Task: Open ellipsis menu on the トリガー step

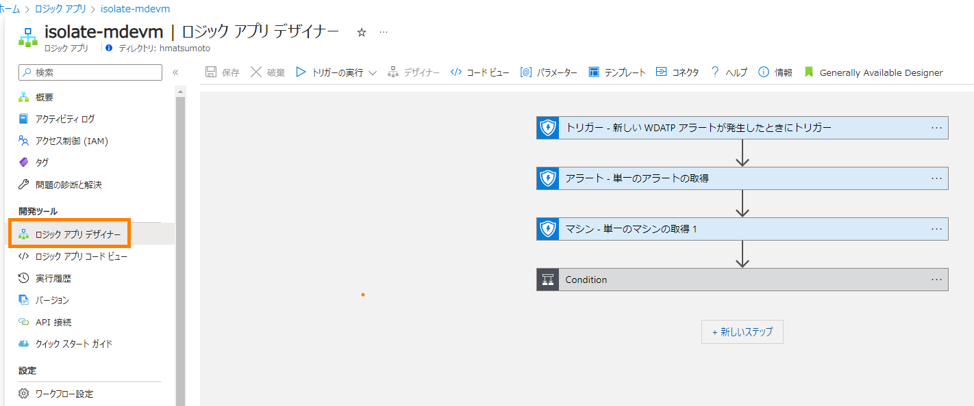Action: (x=937, y=127)
